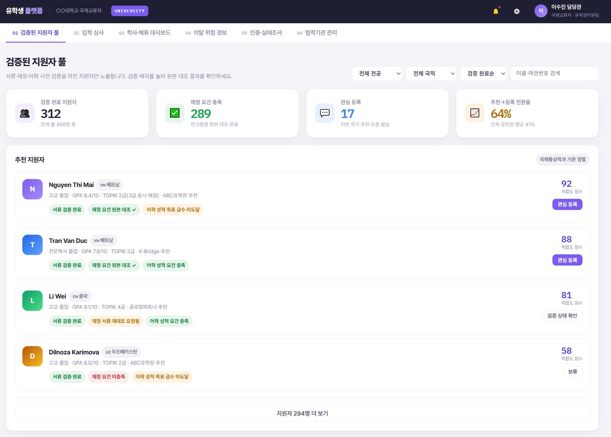Register interest for Tran Van Duc
Viewport: 611px width, 437px height.
point(567,260)
